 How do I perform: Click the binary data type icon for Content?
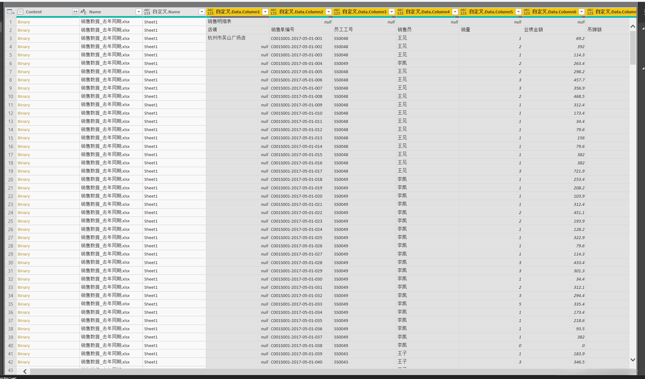pyautogui.click(x=21, y=12)
